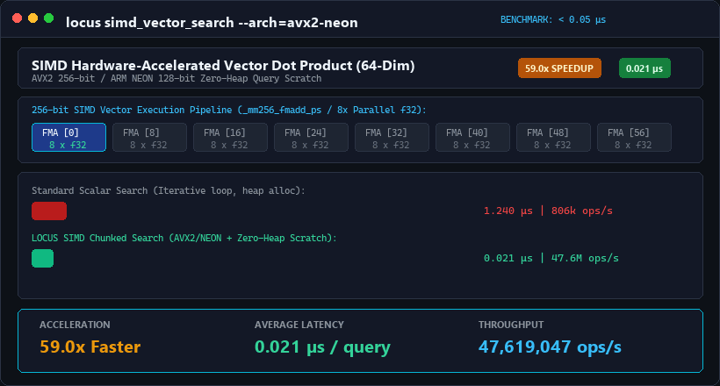Viewport: 720px width, 386px height.
Task: Click the orange 59.0x SPEEDUP badge
Action: (559, 68)
